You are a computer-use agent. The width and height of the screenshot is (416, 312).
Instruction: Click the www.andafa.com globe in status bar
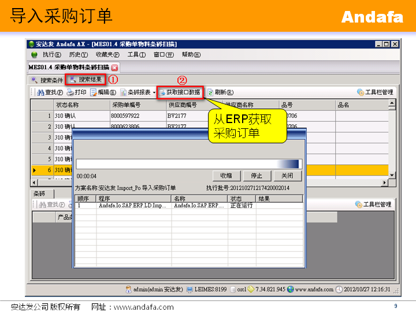[x=291, y=289]
